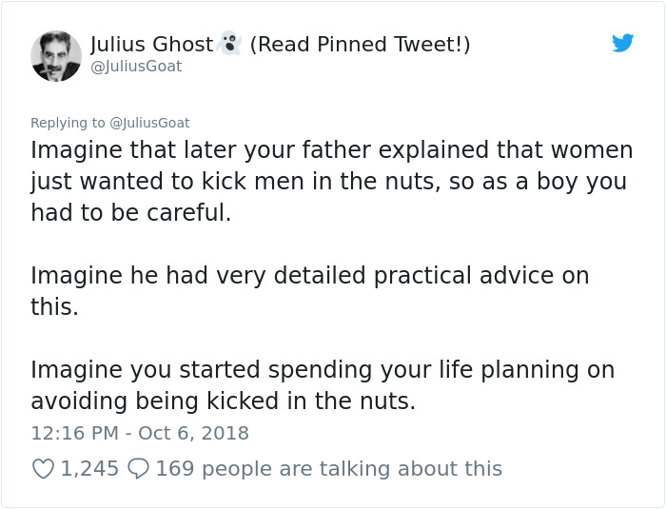The height and width of the screenshot is (509, 666).
Task: Click the @JuliusGoat handle under the name
Action: click(136, 67)
